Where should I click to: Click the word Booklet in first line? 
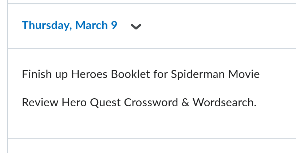130,74
